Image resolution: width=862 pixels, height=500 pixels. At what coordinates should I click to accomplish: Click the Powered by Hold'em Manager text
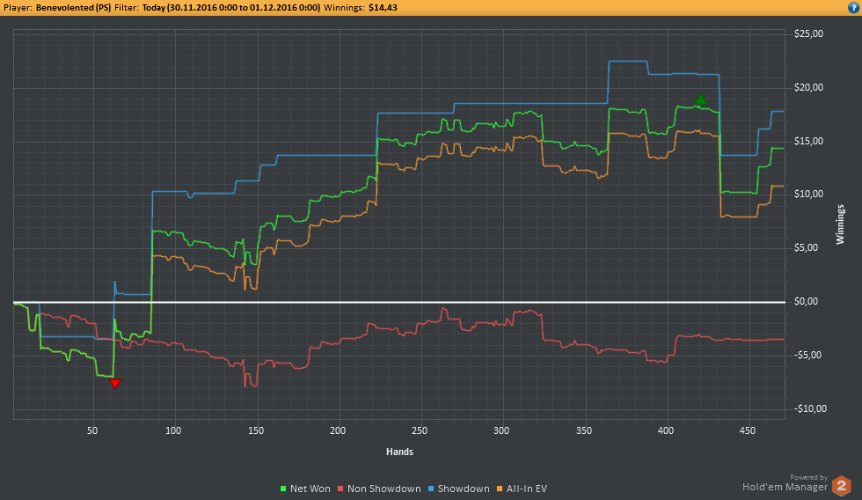point(787,483)
